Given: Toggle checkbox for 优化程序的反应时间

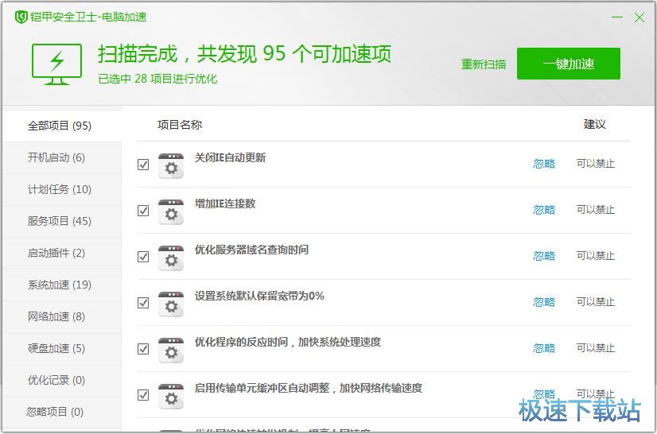Looking at the screenshot, I should pyautogui.click(x=143, y=348).
